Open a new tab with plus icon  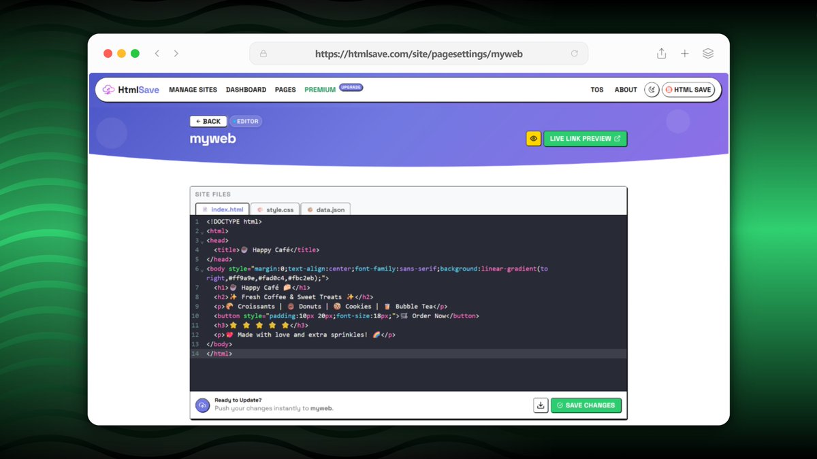(x=685, y=53)
